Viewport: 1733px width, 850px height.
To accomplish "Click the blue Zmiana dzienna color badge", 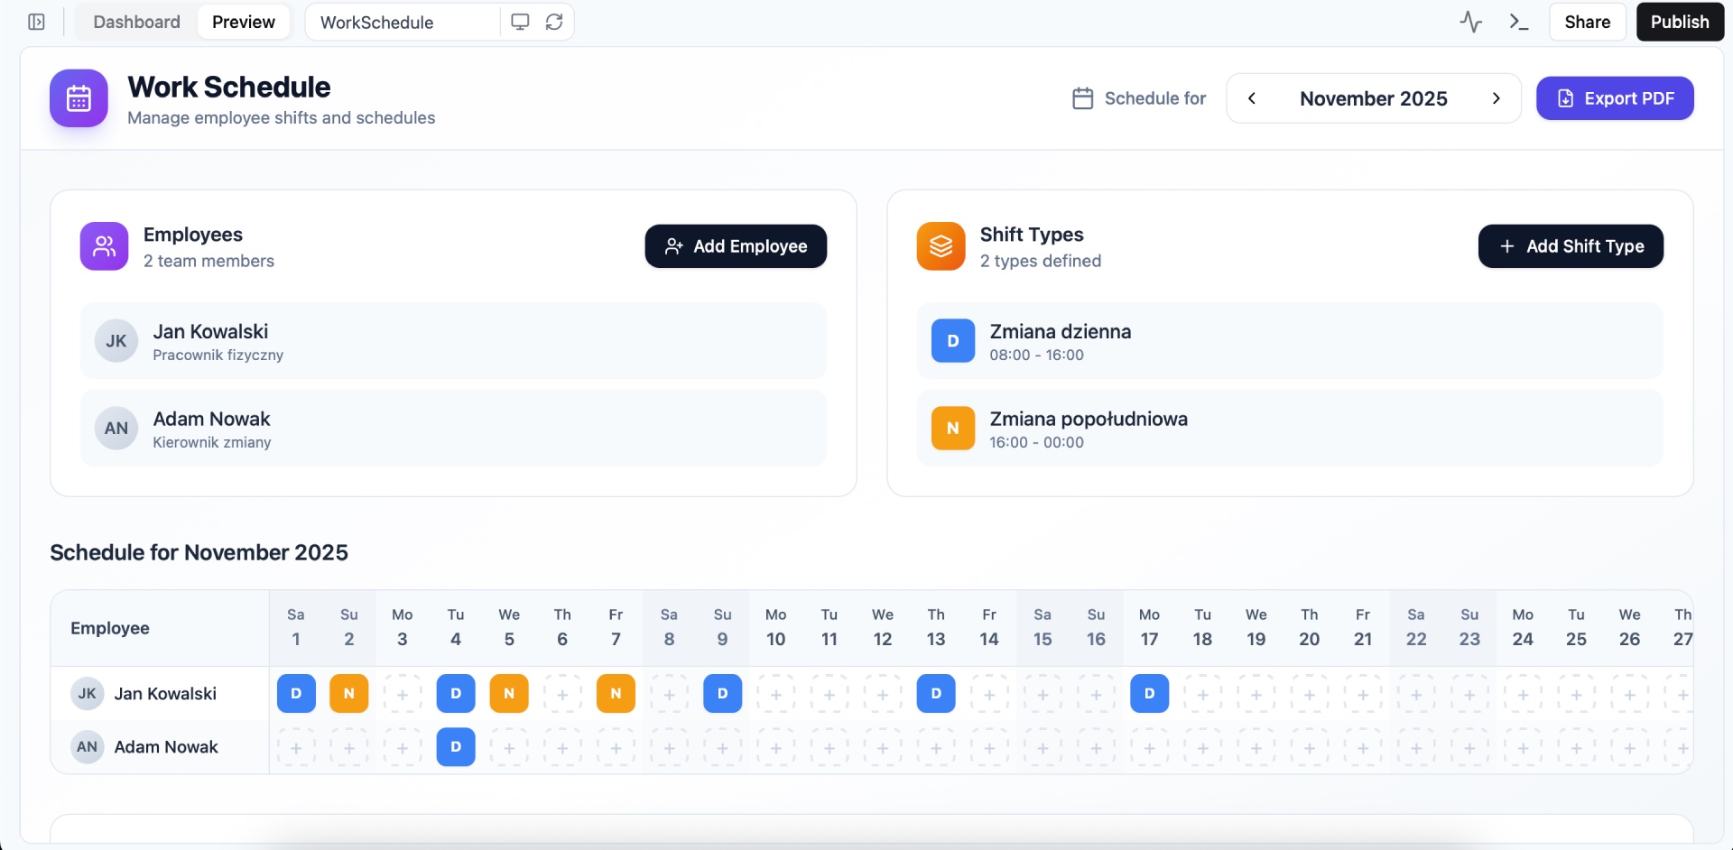I will click(953, 341).
